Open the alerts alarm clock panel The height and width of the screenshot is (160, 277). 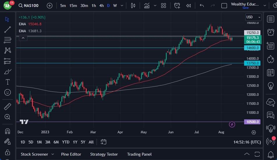tap(270, 32)
